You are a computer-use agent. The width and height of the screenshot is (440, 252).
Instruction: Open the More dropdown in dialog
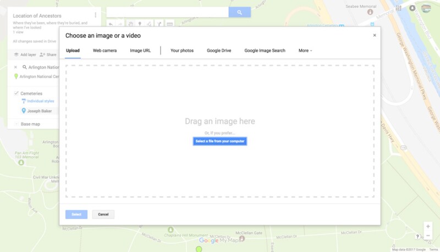305,51
